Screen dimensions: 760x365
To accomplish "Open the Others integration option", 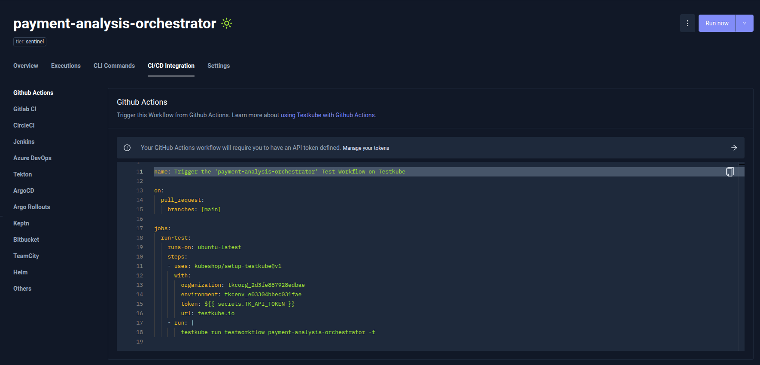I will point(22,289).
